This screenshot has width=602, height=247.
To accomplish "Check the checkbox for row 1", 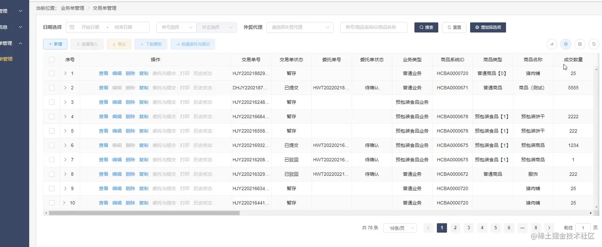I will 52,73.
